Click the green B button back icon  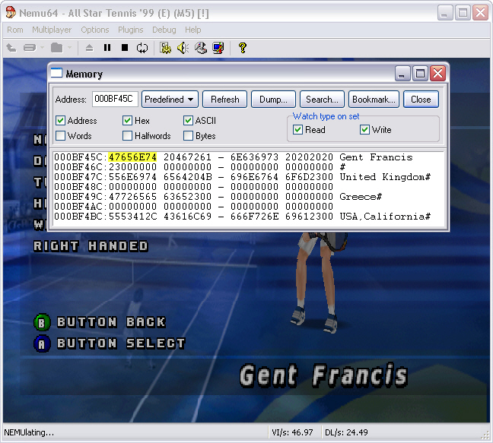click(x=42, y=322)
